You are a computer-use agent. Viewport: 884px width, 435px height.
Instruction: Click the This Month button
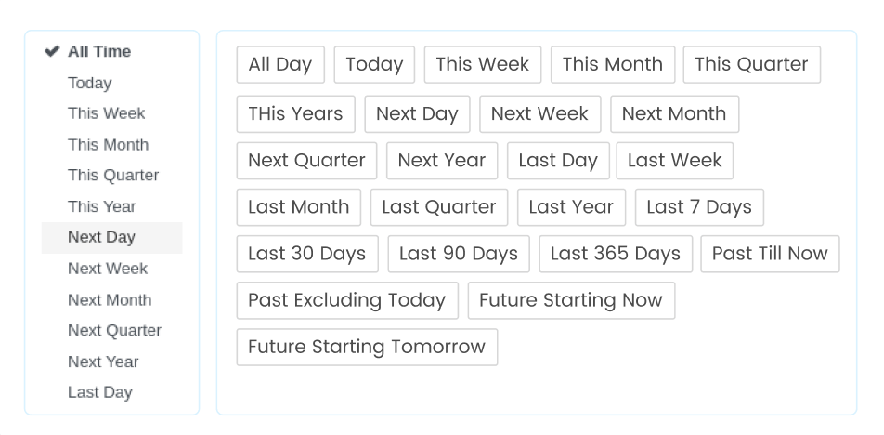pyautogui.click(x=612, y=64)
